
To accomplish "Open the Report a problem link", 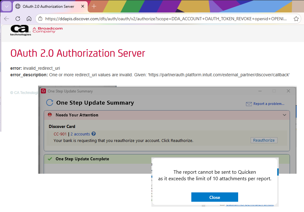I will [269, 104].
